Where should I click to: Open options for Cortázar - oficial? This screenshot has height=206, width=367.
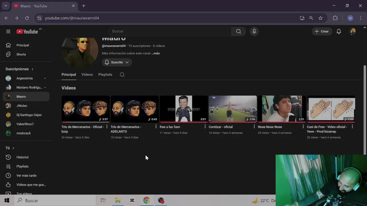point(254,126)
